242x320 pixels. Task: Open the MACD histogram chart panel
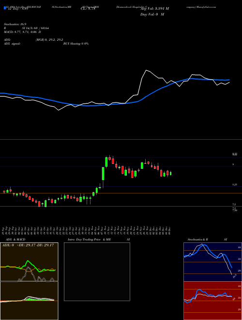point(29,301)
